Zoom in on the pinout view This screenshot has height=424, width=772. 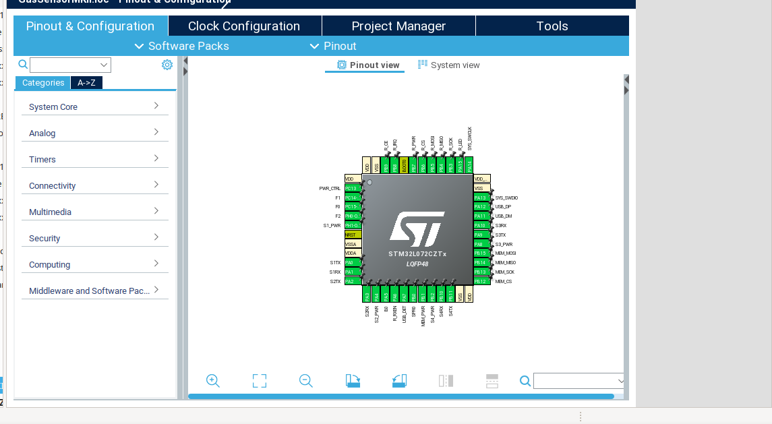213,381
